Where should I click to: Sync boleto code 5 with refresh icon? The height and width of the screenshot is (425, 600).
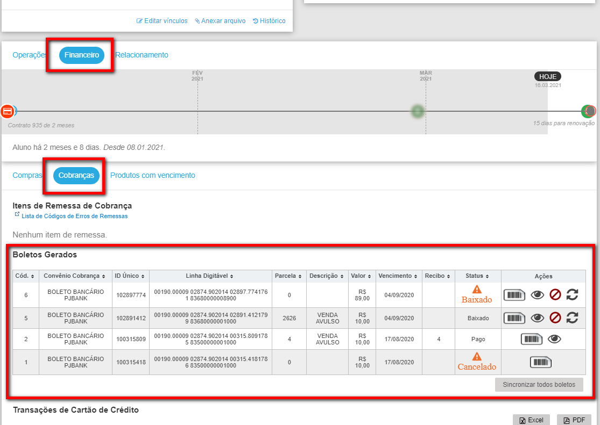point(573,318)
